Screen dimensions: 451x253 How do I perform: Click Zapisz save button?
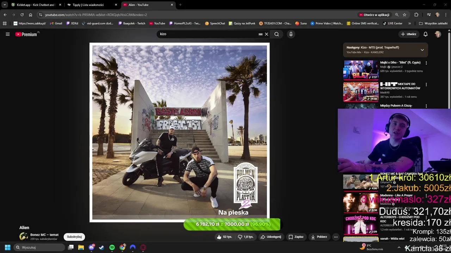296,237
